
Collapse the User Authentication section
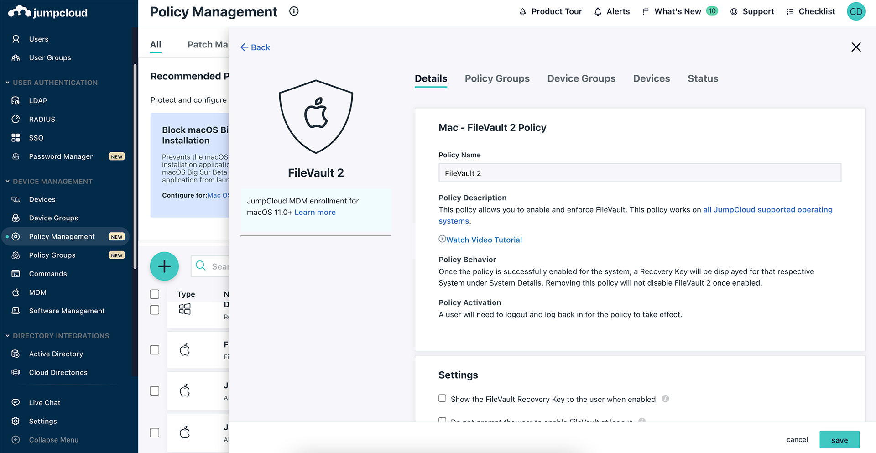click(8, 83)
